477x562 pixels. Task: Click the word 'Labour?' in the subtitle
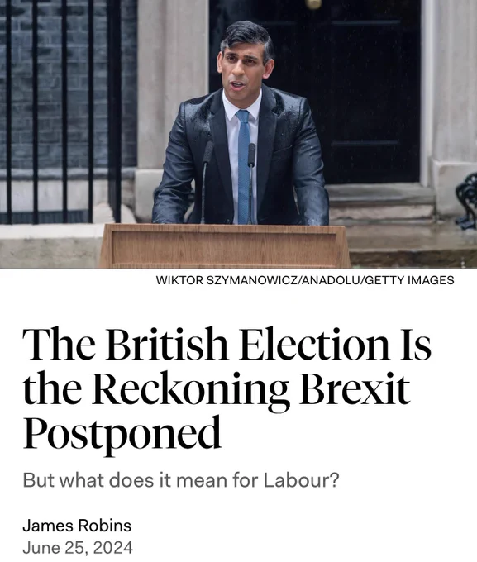point(301,480)
